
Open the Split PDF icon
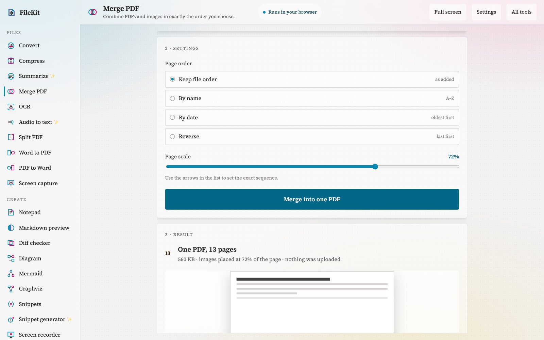pos(11,137)
